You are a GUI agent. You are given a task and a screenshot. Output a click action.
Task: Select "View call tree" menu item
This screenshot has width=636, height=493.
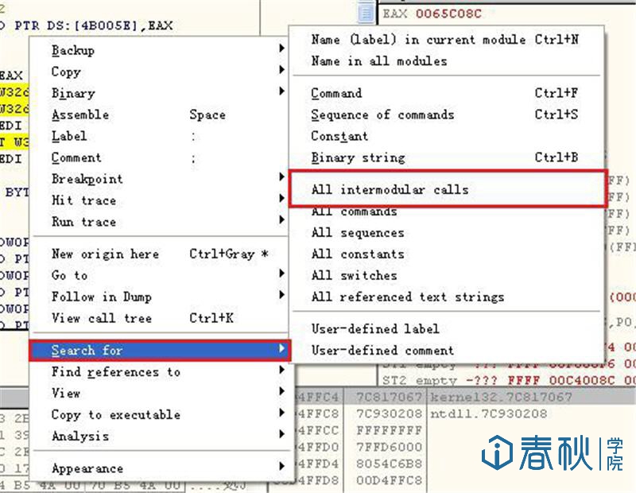point(101,318)
